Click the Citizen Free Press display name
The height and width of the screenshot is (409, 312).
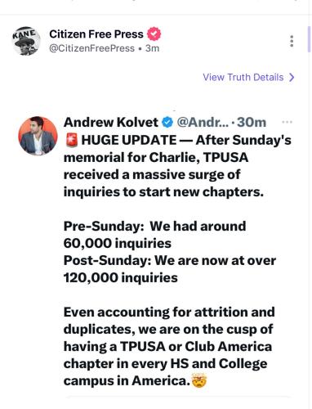[96, 34]
